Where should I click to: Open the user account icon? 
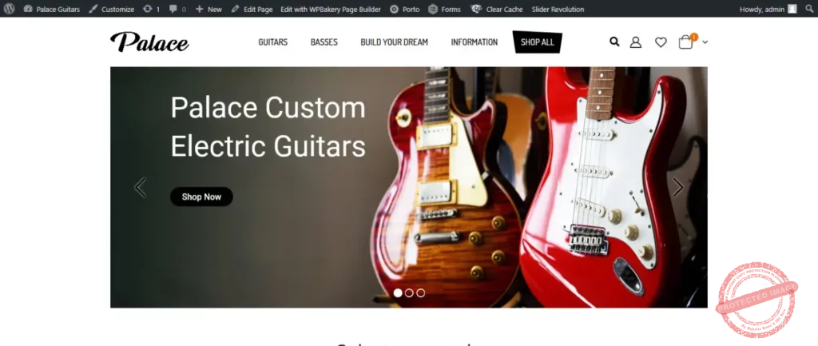tap(635, 42)
